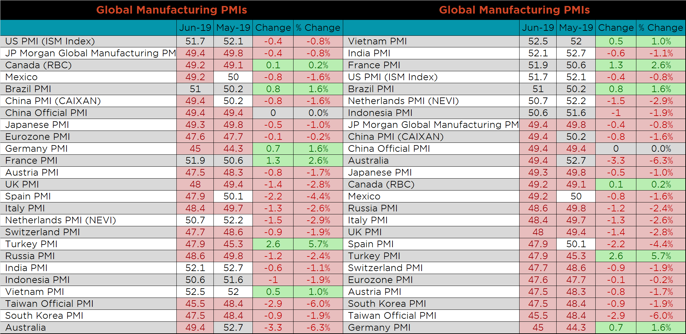Select Russia PMI label in the right table
The height and width of the screenshot is (334, 686).
[373, 208]
